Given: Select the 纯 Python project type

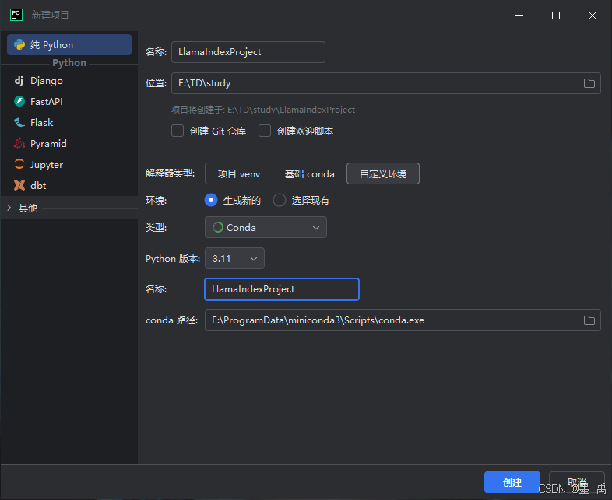Looking at the screenshot, I should point(69,45).
